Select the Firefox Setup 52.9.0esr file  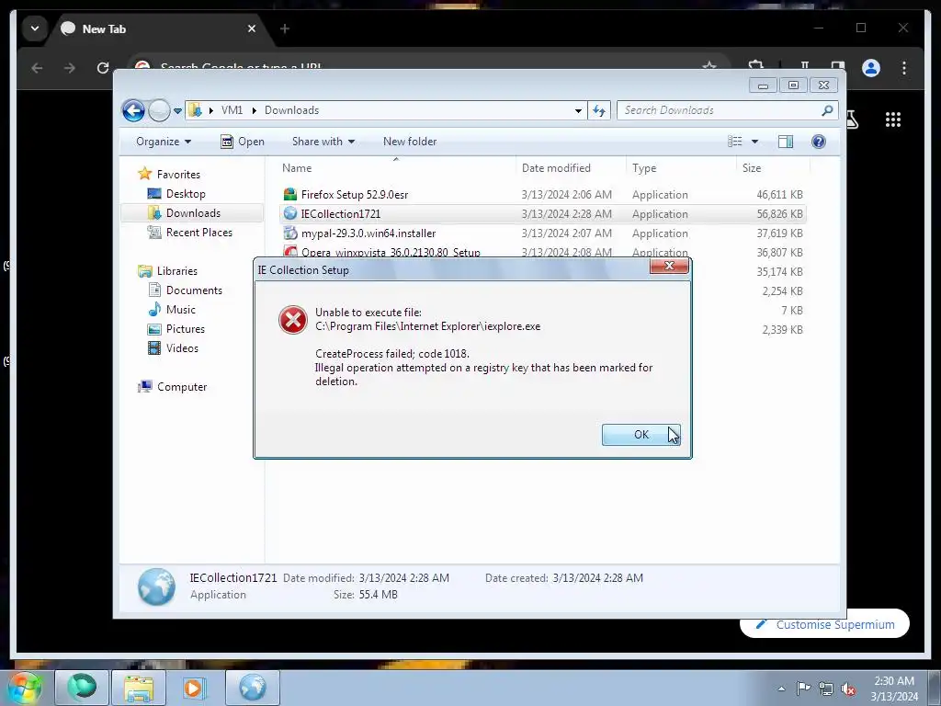(x=542, y=195)
